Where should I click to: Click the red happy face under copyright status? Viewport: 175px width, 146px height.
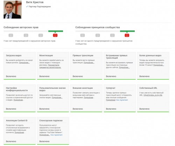[x=55, y=35]
